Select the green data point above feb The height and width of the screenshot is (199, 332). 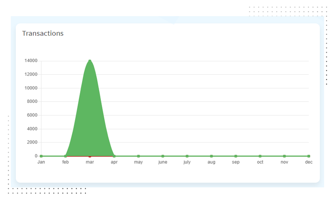(x=66, y=156)
